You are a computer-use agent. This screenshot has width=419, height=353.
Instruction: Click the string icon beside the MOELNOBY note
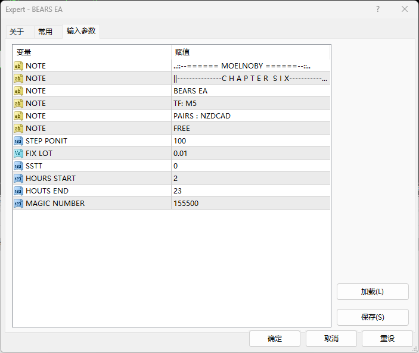(18, 66)
